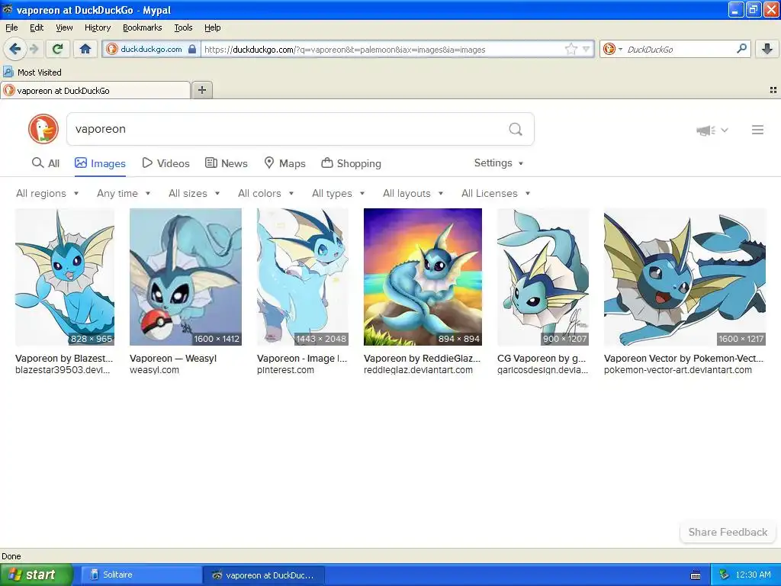Screen dimensions: 781x586
Task: Select the Images results tab
Action: click(x=100, y=163)
